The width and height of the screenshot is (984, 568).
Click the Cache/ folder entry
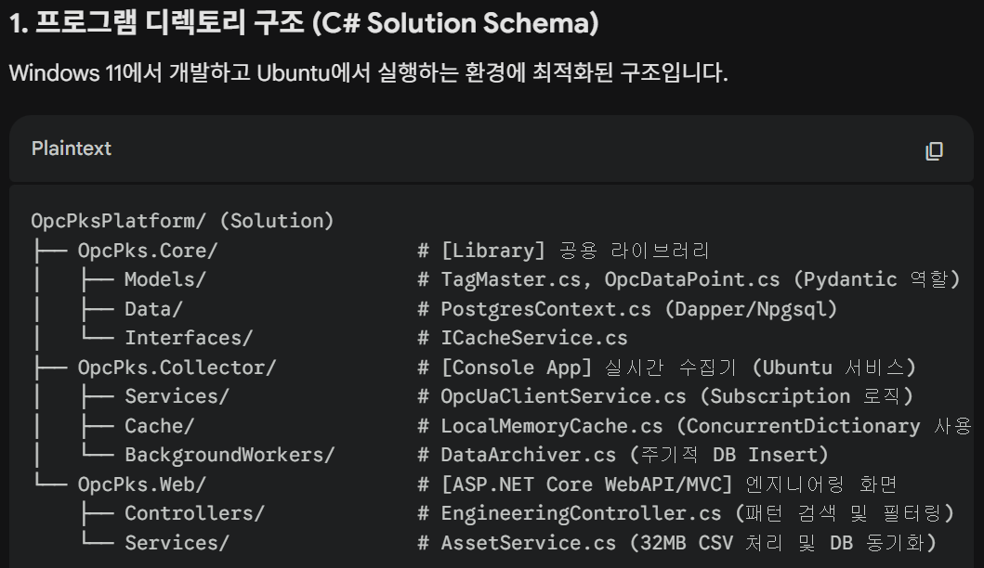[x=159, y=426]
